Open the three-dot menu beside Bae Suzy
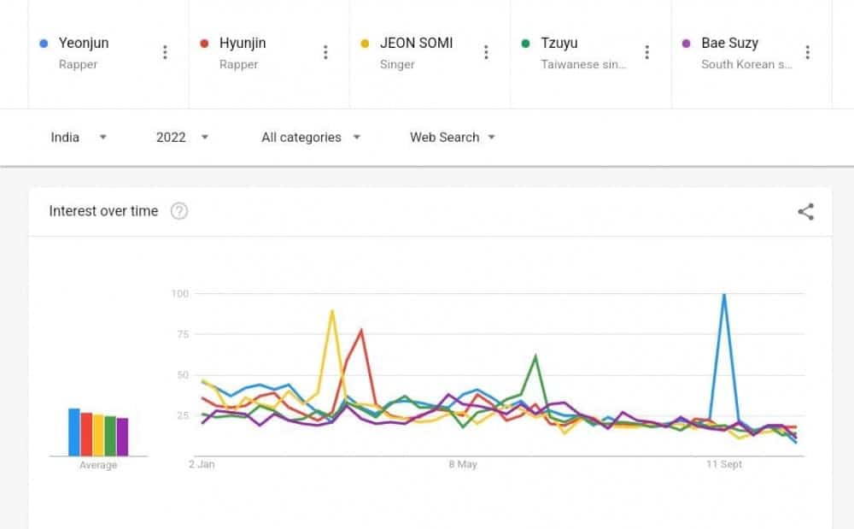 807,52
